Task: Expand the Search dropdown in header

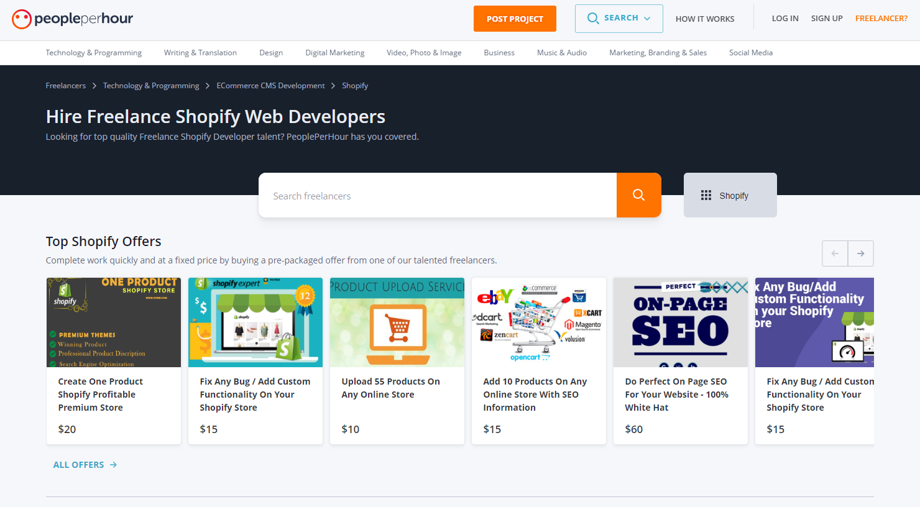Action: (619, 19)
